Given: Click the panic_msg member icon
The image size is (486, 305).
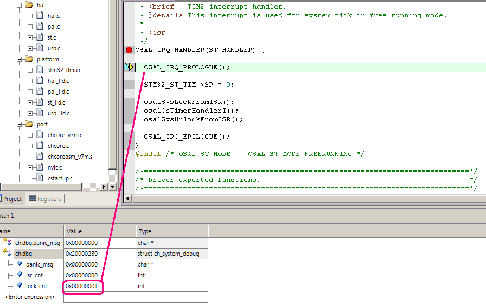Looking at the screenshot, I should point(20,263).
